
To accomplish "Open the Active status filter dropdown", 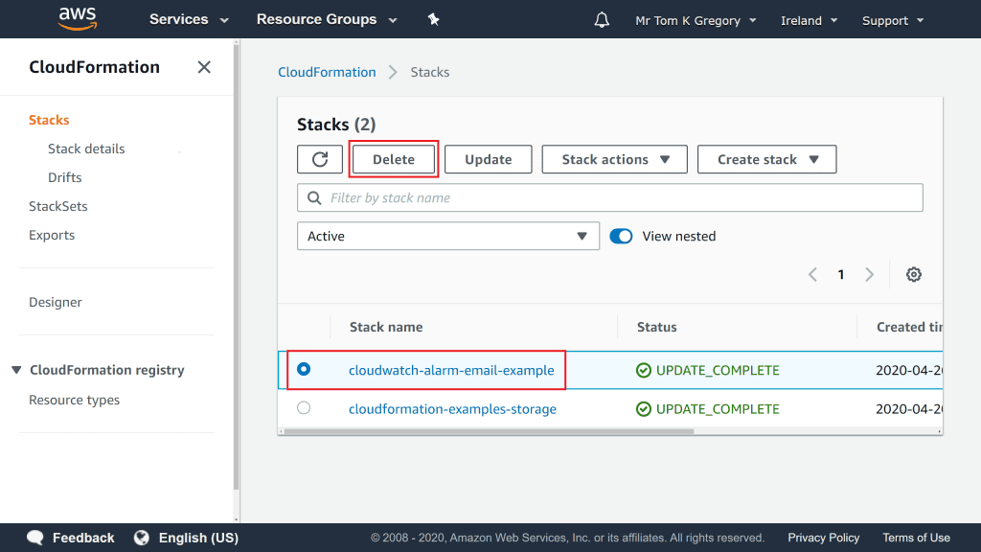I will pyautogui.click(x=447, y=236).
